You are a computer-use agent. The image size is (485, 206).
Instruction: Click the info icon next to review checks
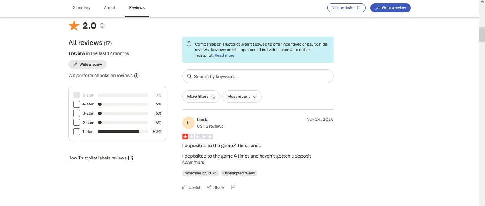136,76
